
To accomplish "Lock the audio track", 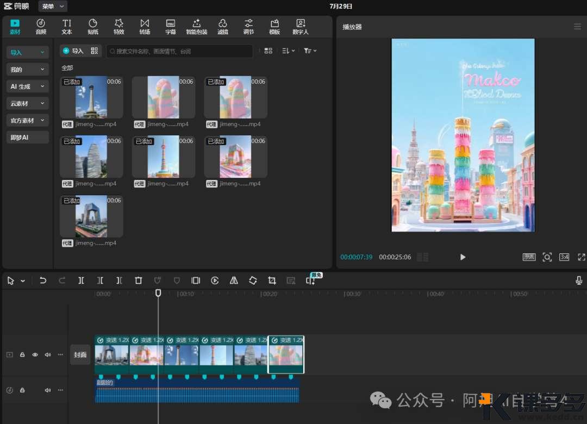I will tap(22, 390).
